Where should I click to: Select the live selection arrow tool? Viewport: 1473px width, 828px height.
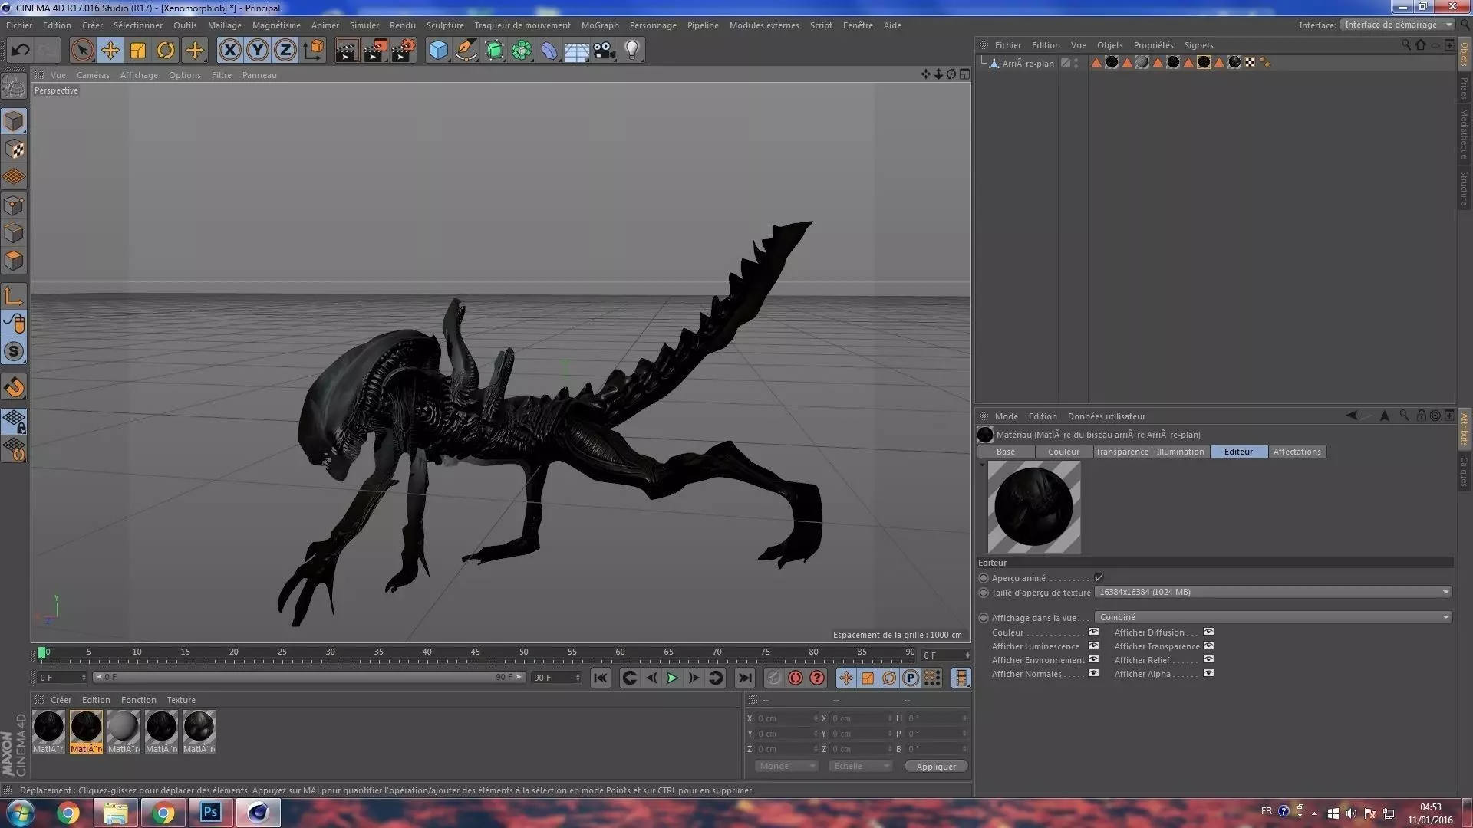(x=82, y=51)
